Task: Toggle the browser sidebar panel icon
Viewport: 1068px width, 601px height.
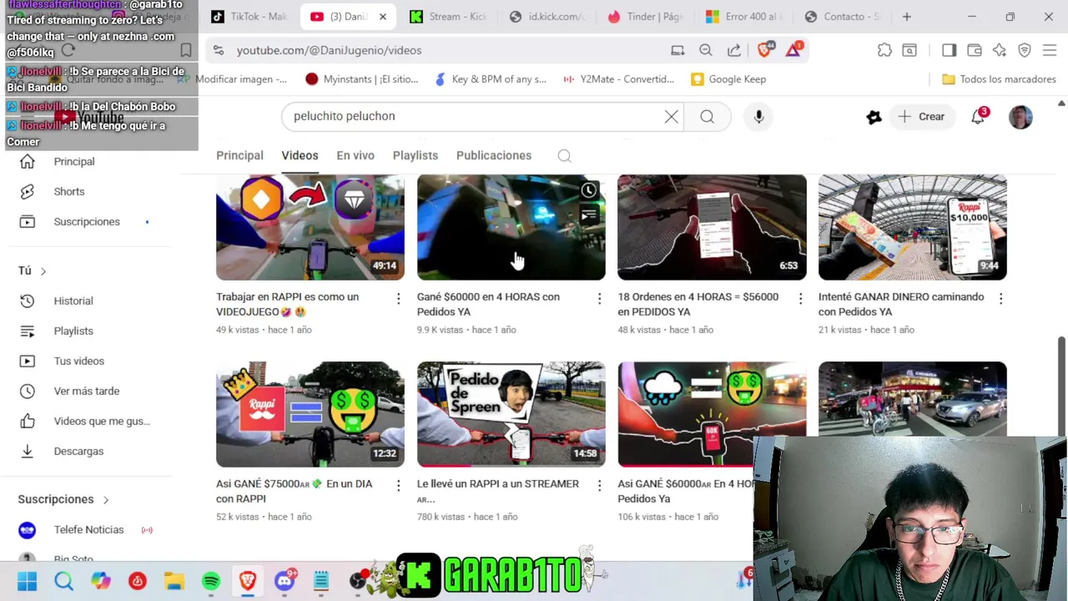Action: [x=949, y=50]
